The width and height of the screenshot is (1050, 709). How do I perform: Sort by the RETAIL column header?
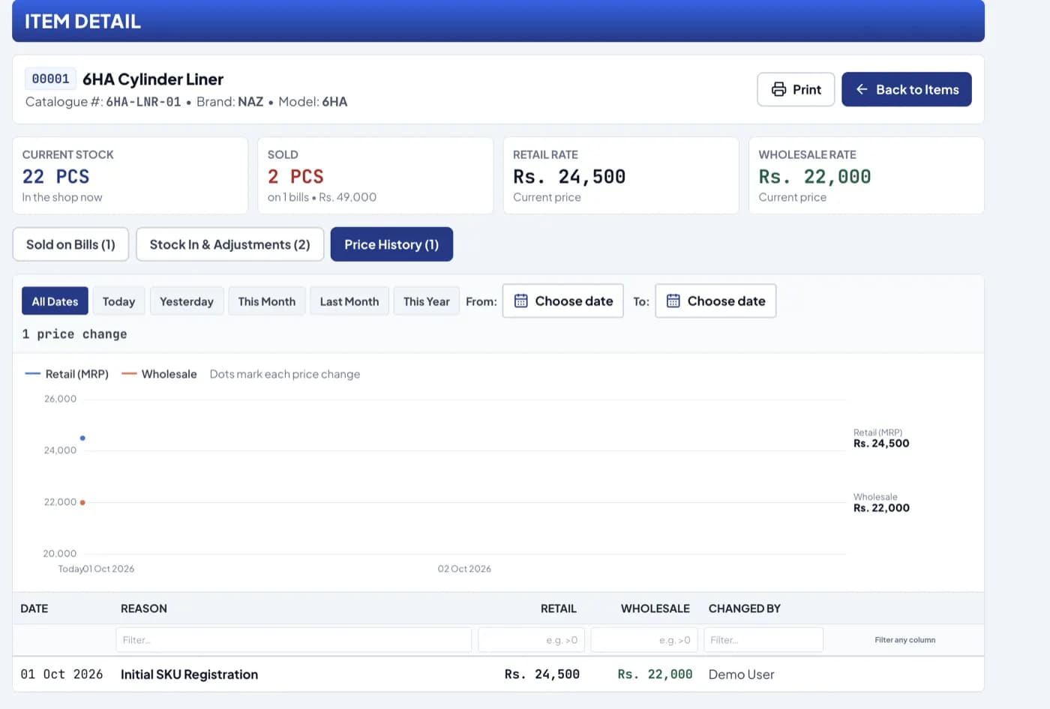[x=559, y=609]
